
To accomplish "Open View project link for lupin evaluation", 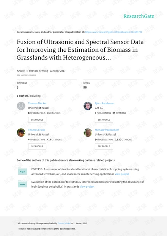I will (87, 187).
